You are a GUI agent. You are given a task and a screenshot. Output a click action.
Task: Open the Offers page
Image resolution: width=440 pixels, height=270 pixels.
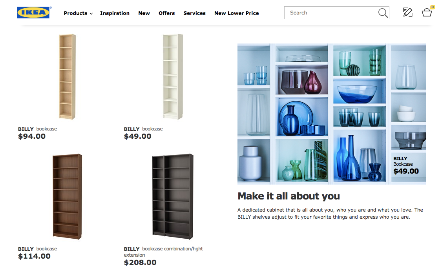click(167, 13)
